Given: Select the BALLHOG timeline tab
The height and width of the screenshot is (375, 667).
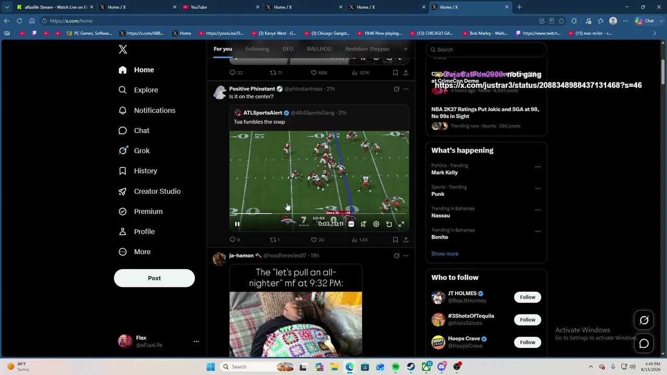Looking at the screenshot, I should [x=319, y=49].
